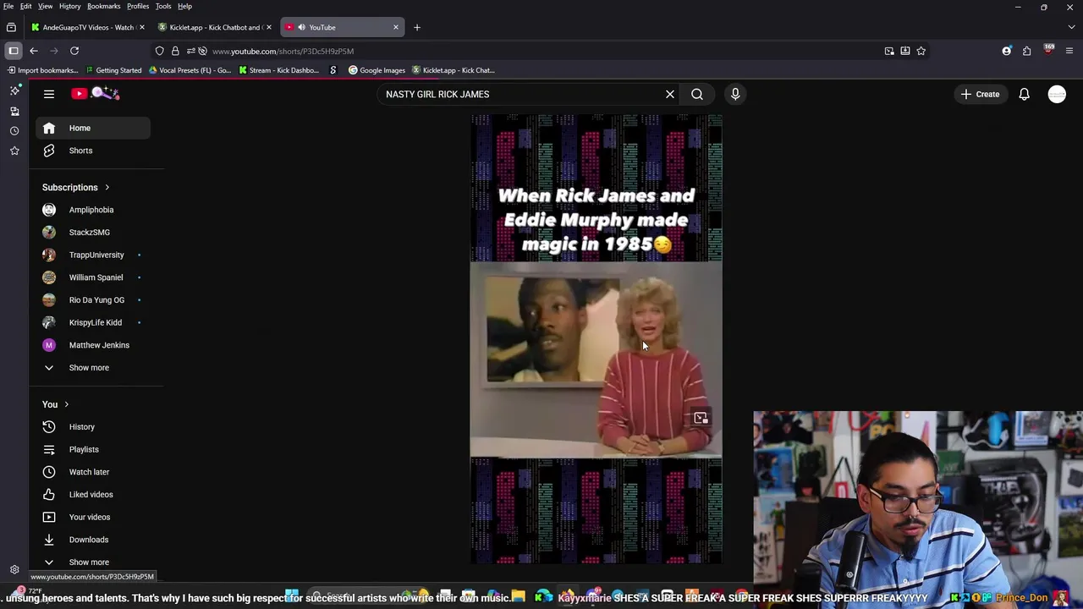Open Import bookmarks toolbar item

click(42, 70)
